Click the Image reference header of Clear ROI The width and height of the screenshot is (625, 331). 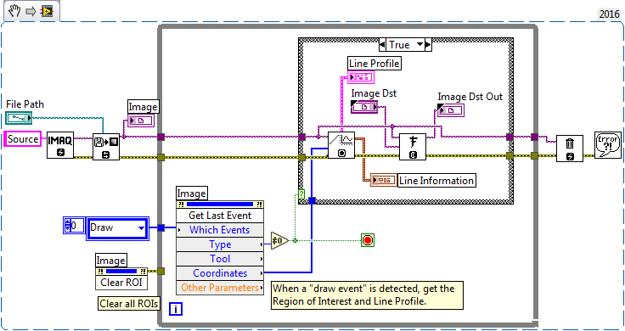(x=121, y=272)
